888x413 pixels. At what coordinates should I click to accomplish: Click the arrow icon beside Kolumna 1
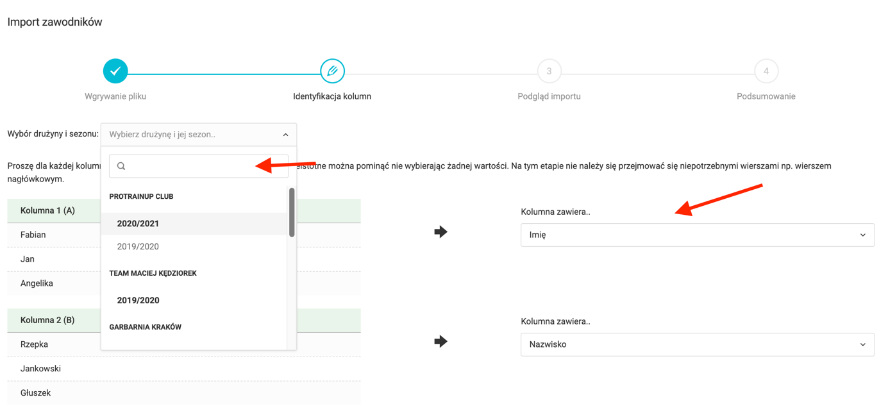pyautogui.click(x=440, y=232)
